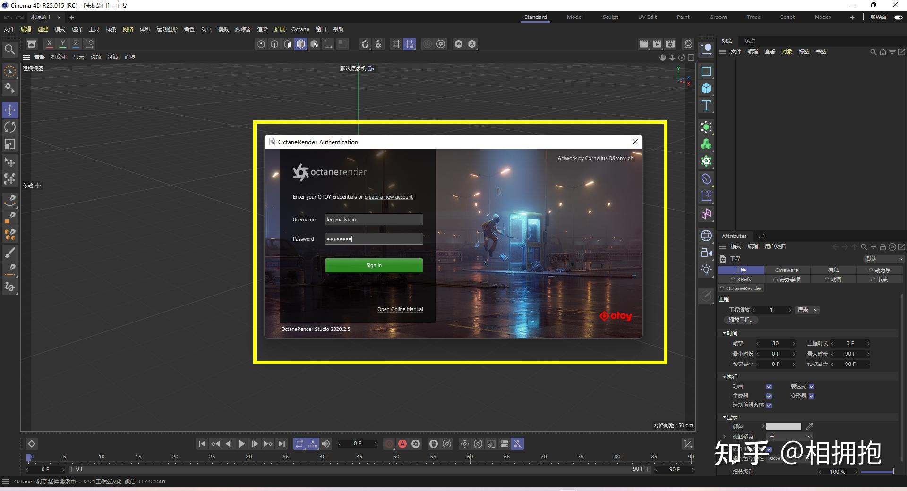This screenshot has height=491, width=907.
Task: Open the 厘米 units dropdown
Action: click(x=807, y=310)
